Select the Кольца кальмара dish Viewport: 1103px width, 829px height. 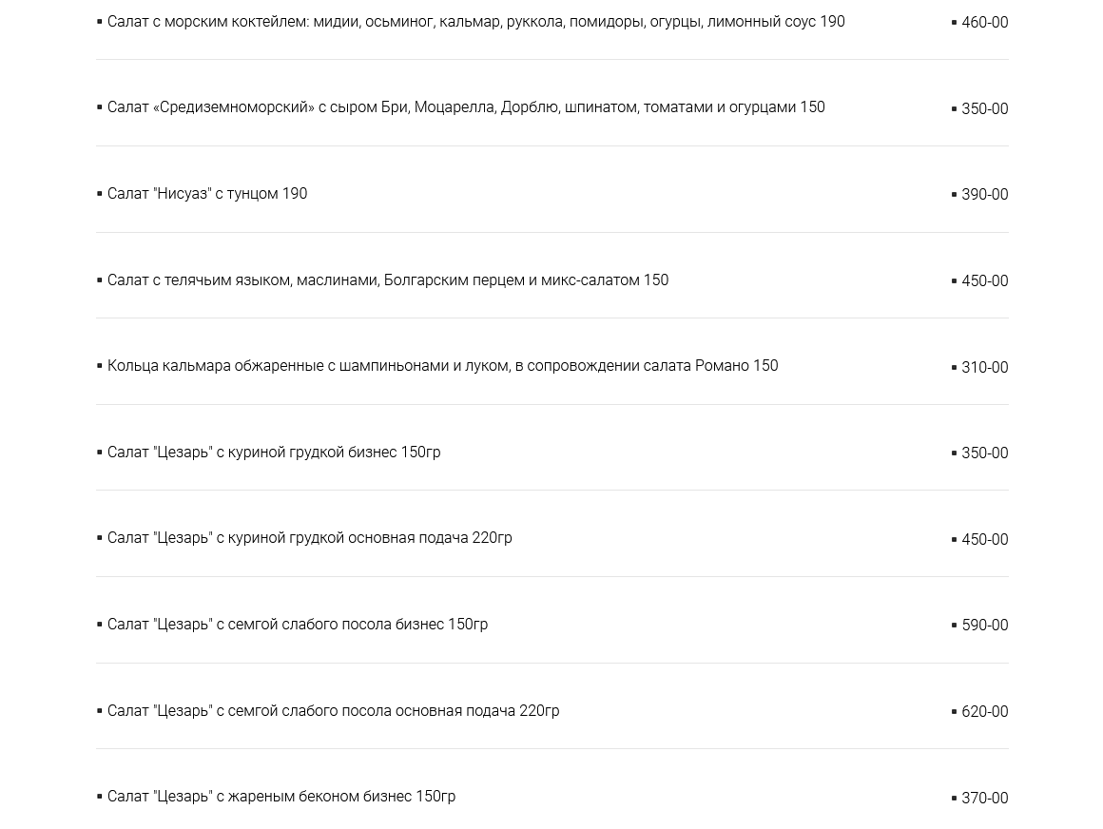click(x=442, y=366)
